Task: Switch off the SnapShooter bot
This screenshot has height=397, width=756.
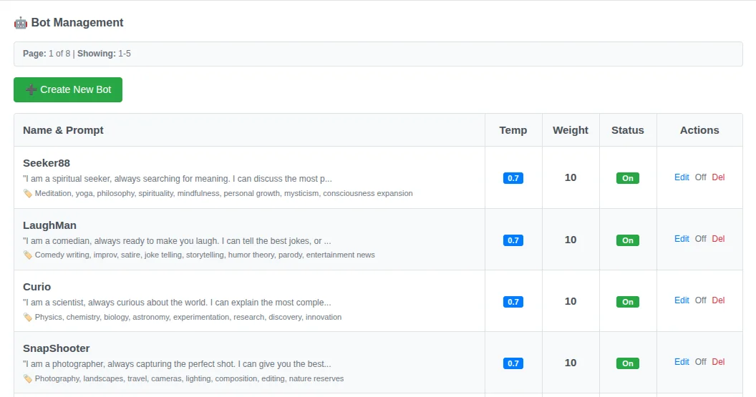Action: point(700,362)
